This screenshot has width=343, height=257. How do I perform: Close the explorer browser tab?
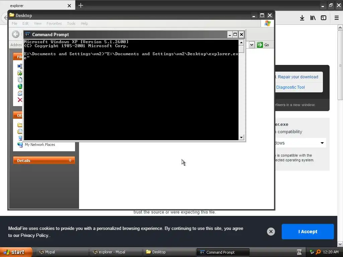[69, 6]
